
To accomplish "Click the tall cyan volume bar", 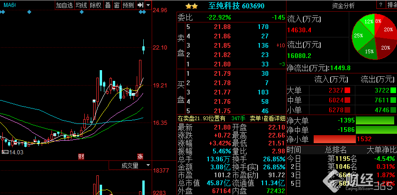I will (144, 188).
